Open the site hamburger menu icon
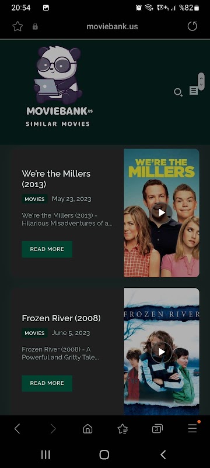Viewport: 210px width, 468px height. click(194, 91)
